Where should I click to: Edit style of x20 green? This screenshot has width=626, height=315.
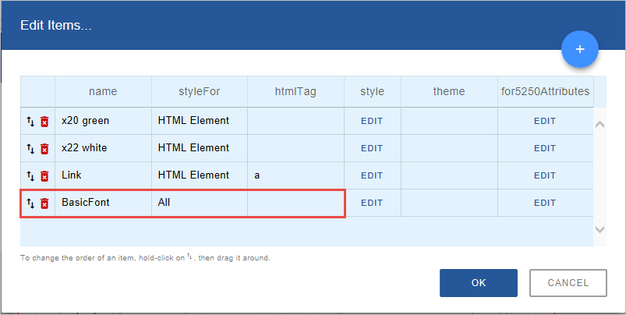tap(372, 121)
